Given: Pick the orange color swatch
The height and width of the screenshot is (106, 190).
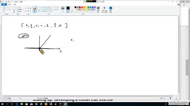Looking at the screenshot, I should click(x=84, y=7).
